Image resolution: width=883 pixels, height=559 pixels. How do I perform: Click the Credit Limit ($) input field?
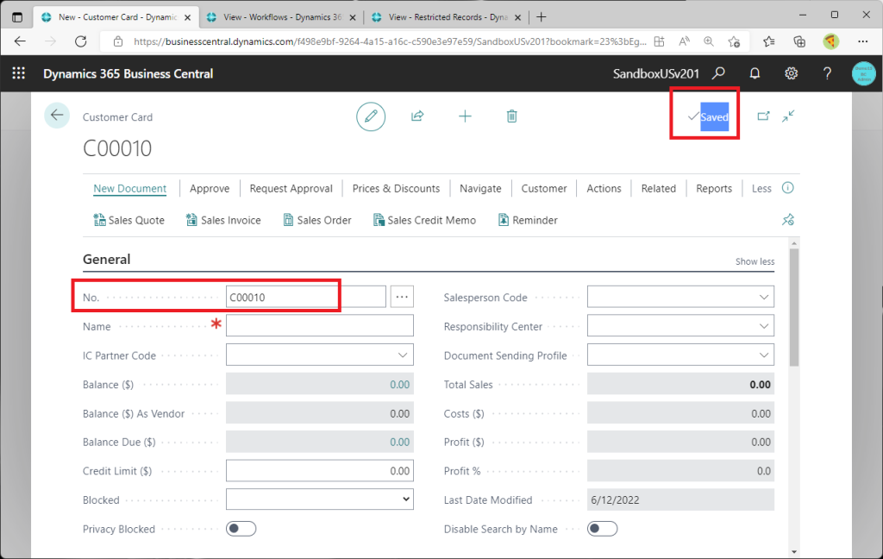320,470
